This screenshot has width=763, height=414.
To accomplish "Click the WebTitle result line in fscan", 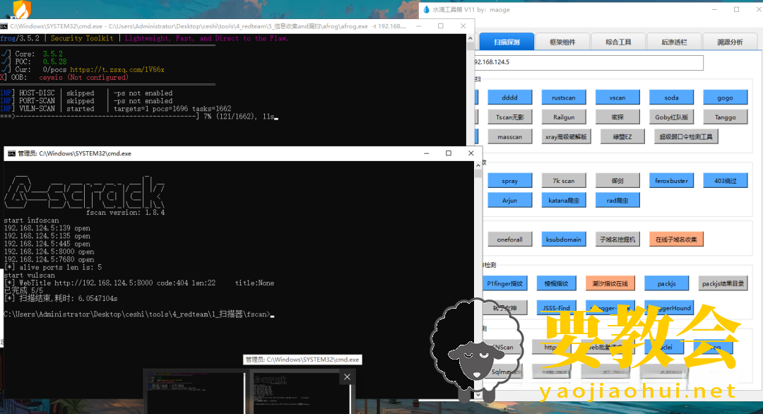I will (139, 283).
